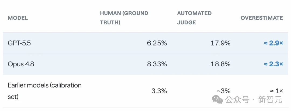This screenshot has width=291, height=111.
Task: Click the AUTOMATED JUDGE column header
Action: pyautogui.click(x=194, y=18)
